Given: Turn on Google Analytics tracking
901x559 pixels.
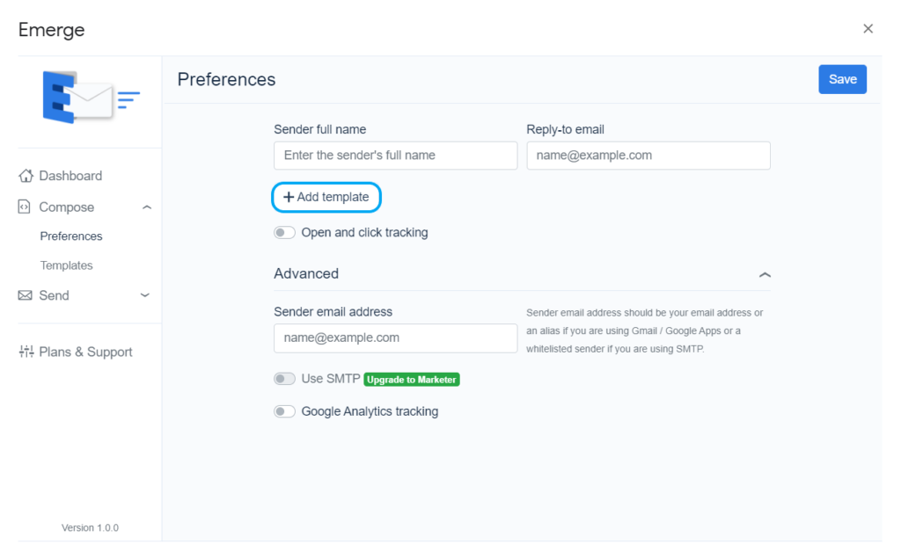Looking at the screenshot, I should point(284,411).
